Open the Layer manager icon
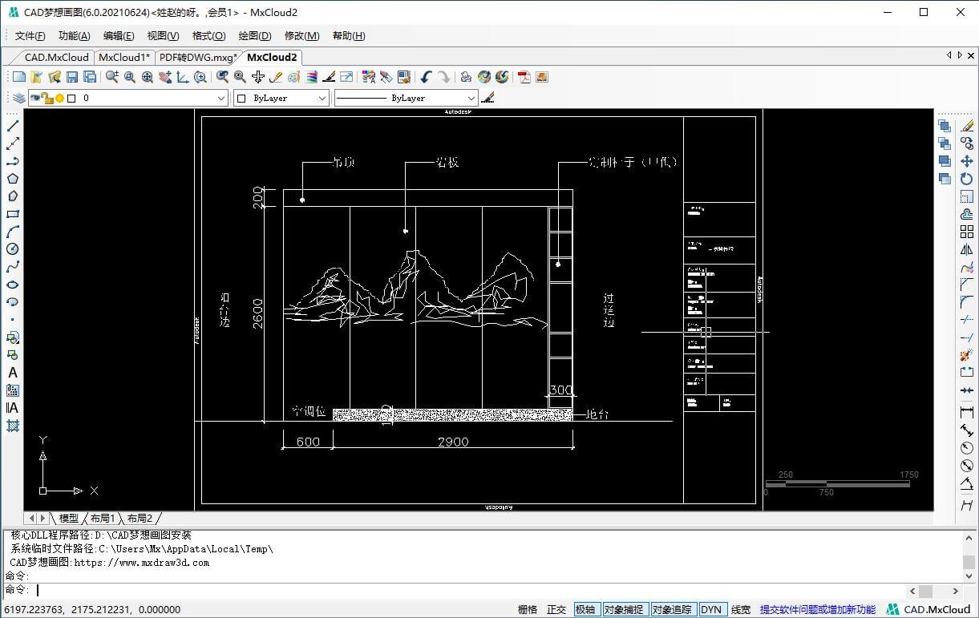Screen dimensions: 979x618 [x=18, y=98]
